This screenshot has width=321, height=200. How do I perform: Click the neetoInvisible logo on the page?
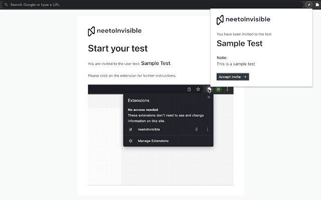point(115,31)
